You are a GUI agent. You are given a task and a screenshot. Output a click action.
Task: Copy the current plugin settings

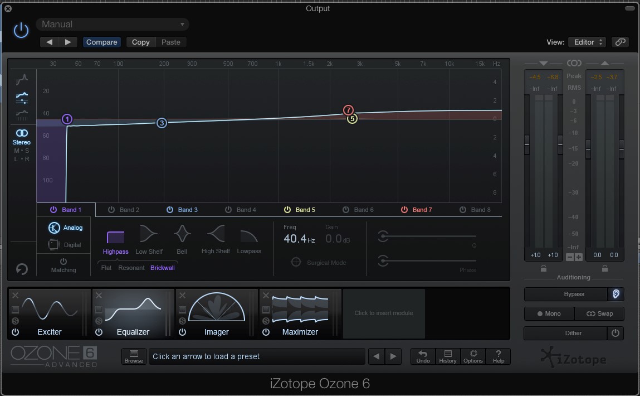point(141,42)
